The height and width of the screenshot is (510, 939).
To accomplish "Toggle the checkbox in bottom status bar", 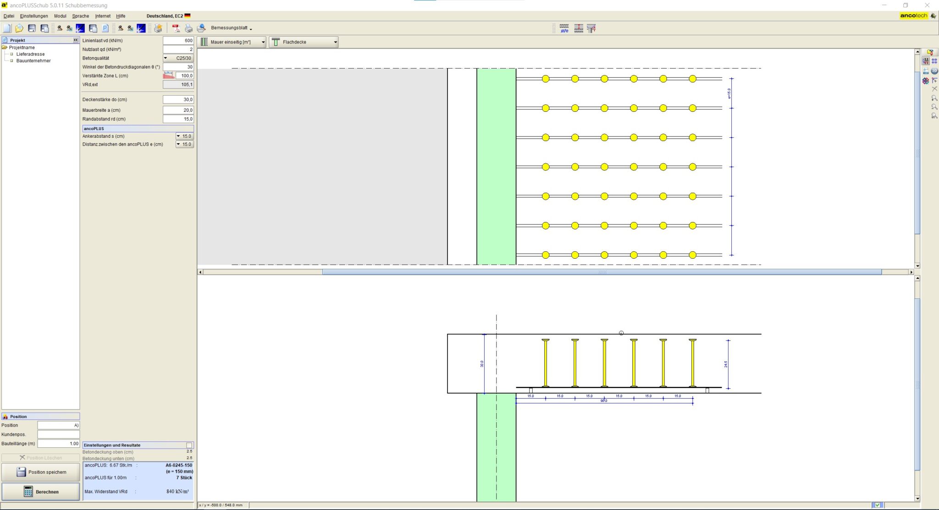I will [x=877, y=505].
